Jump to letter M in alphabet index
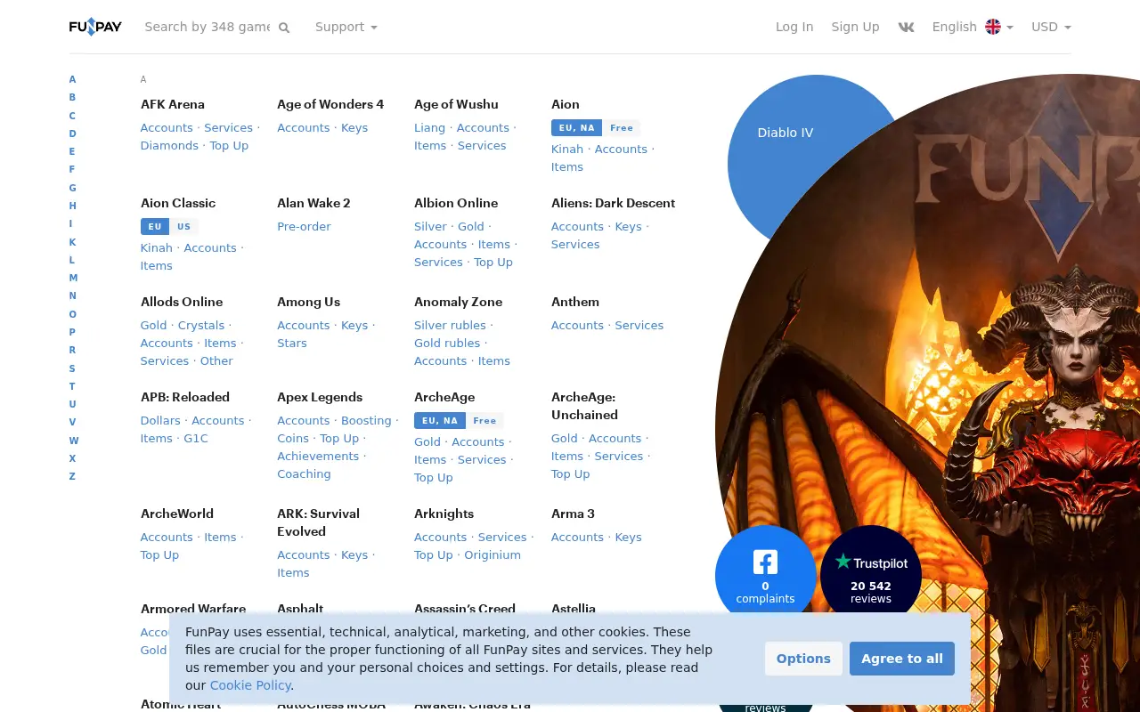1140x712 pixels. [x=73, y=279]
